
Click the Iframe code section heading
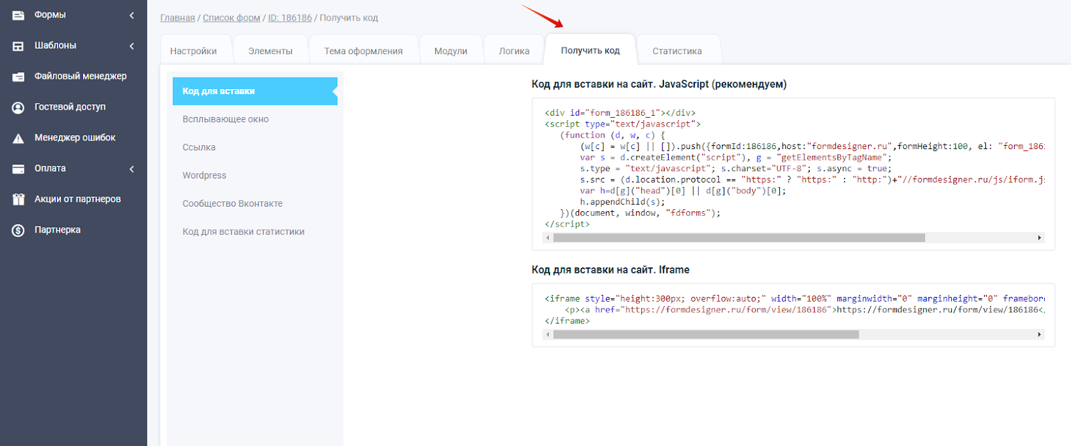pos(610,270)
